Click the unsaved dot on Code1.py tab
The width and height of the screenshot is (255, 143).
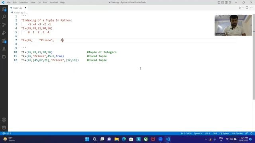[25, 8]
